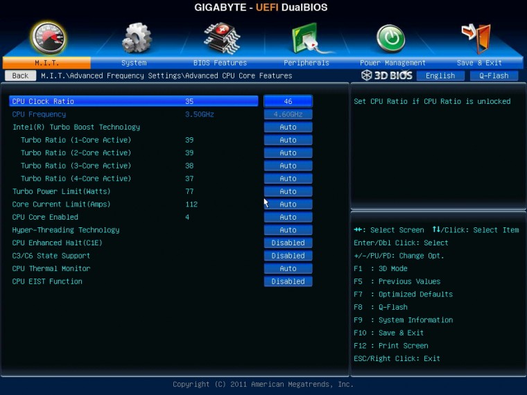Toggle CPU EIST Function Disabled setting

[x=288, y=281]
